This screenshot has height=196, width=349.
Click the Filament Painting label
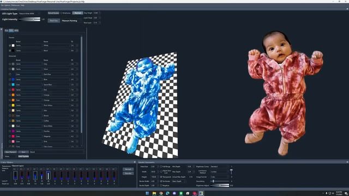click(x=69, y=21)
